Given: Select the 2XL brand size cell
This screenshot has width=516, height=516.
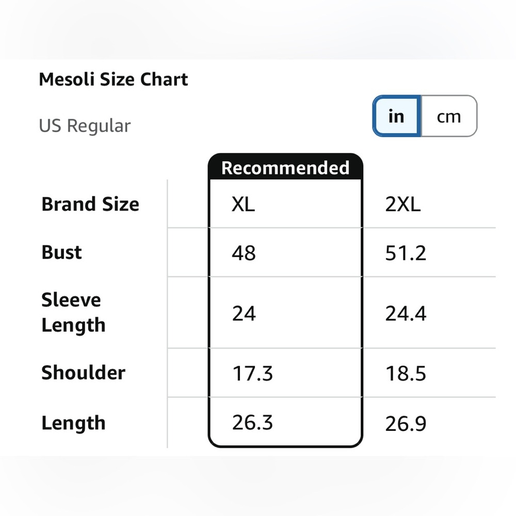Looking at the screenshot, I should [x=403, y=205].
